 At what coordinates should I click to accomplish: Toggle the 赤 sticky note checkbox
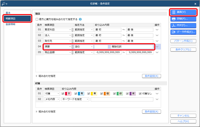(63, 94)
